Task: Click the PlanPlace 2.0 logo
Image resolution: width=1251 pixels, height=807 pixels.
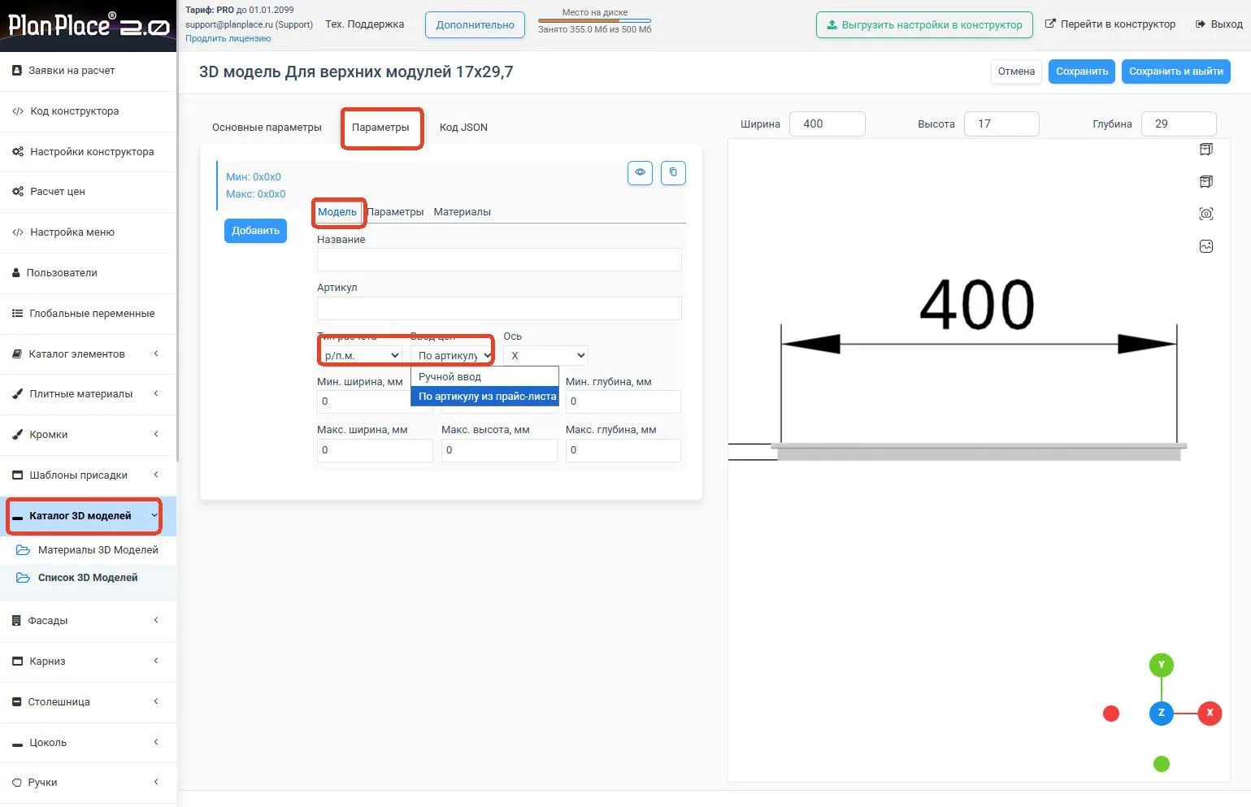Action: (x=88, y=25)
